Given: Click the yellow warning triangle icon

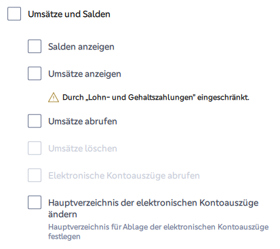Looking at the screenshot, I should [x=54, y=98].
